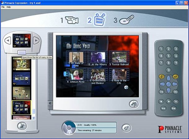Click the remote up arrow button
Image resolution: width=189 pixels, height=139 pixels.
coord(169,78)
